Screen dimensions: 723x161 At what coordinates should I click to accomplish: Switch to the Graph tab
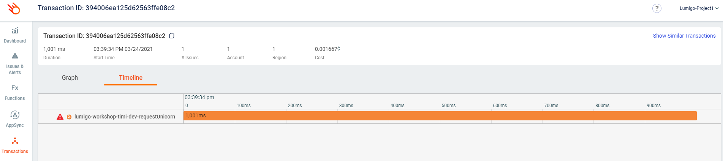(x=70, y=77)
